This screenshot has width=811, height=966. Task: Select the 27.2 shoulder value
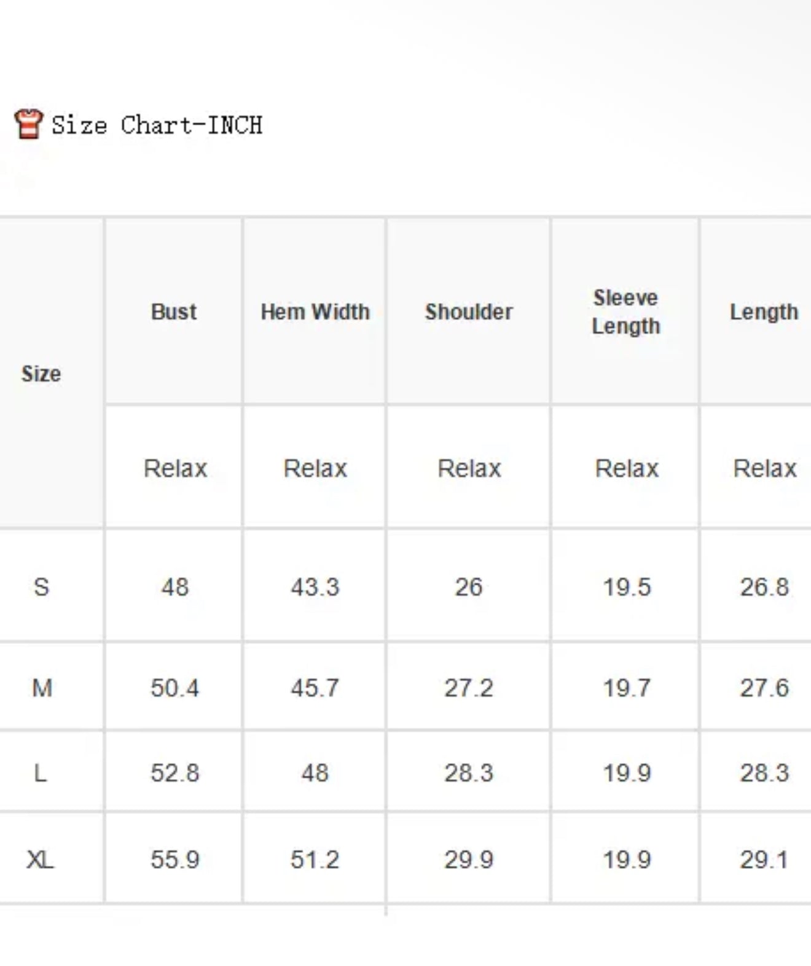(469, 688)
